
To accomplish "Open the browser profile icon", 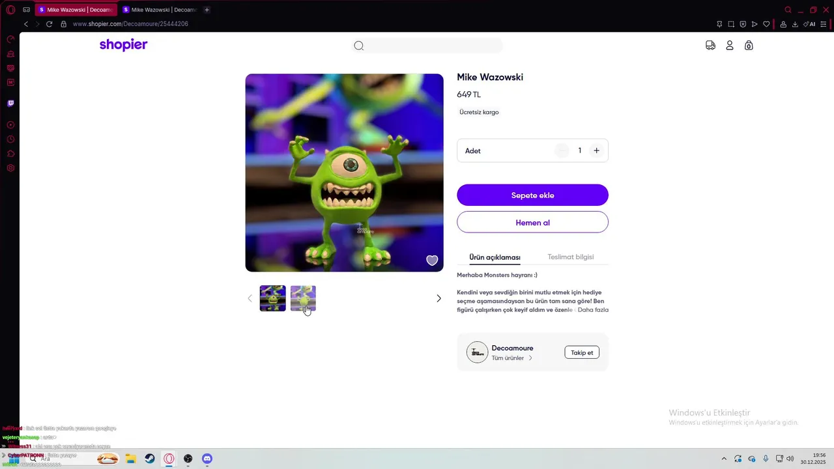I will pos(783,24).
